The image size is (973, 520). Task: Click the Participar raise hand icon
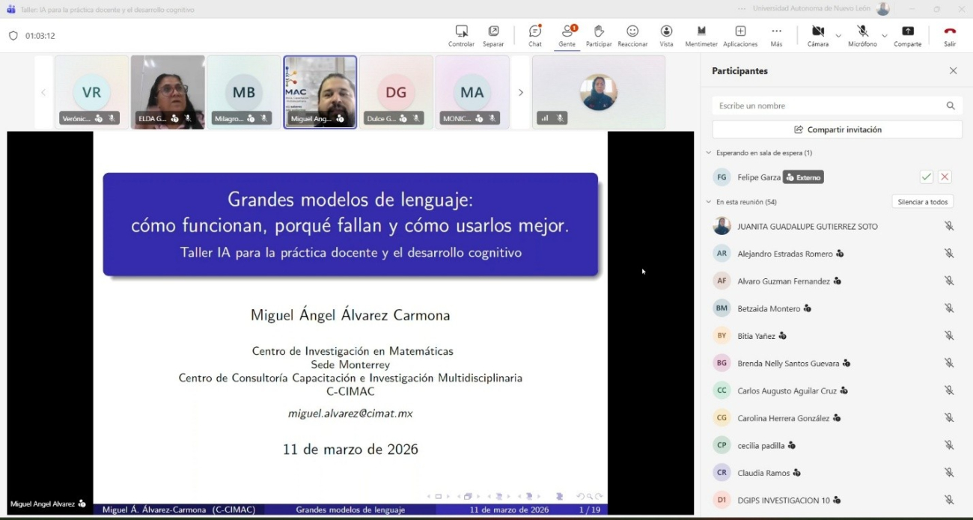[x=599, y=35]
